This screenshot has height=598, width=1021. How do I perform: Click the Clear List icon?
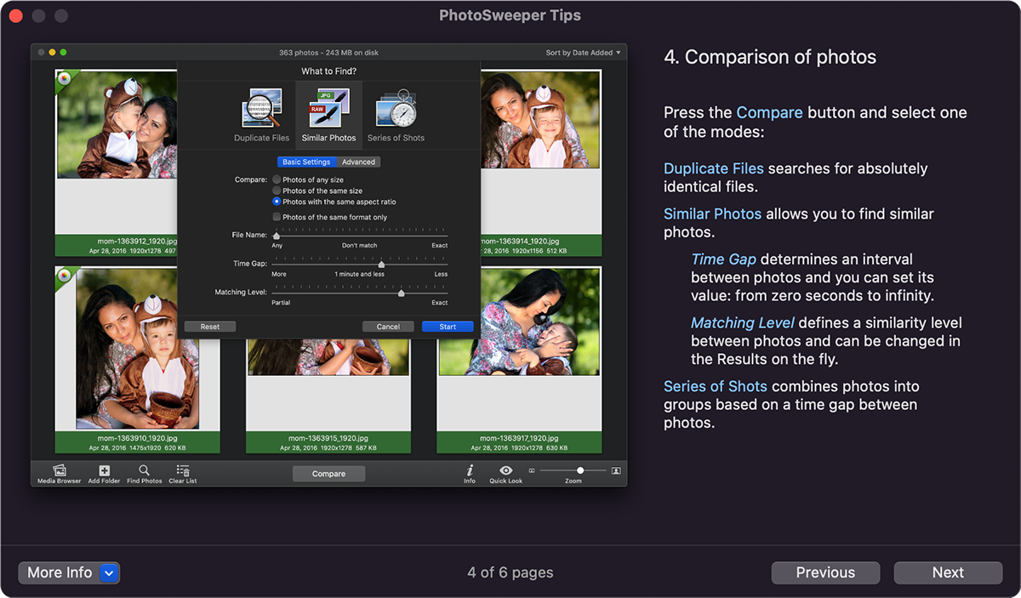click(182, 470)
